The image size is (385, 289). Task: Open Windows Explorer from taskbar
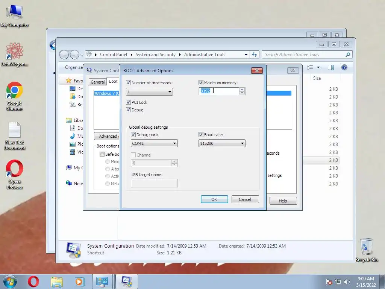(x=57, y=281)
